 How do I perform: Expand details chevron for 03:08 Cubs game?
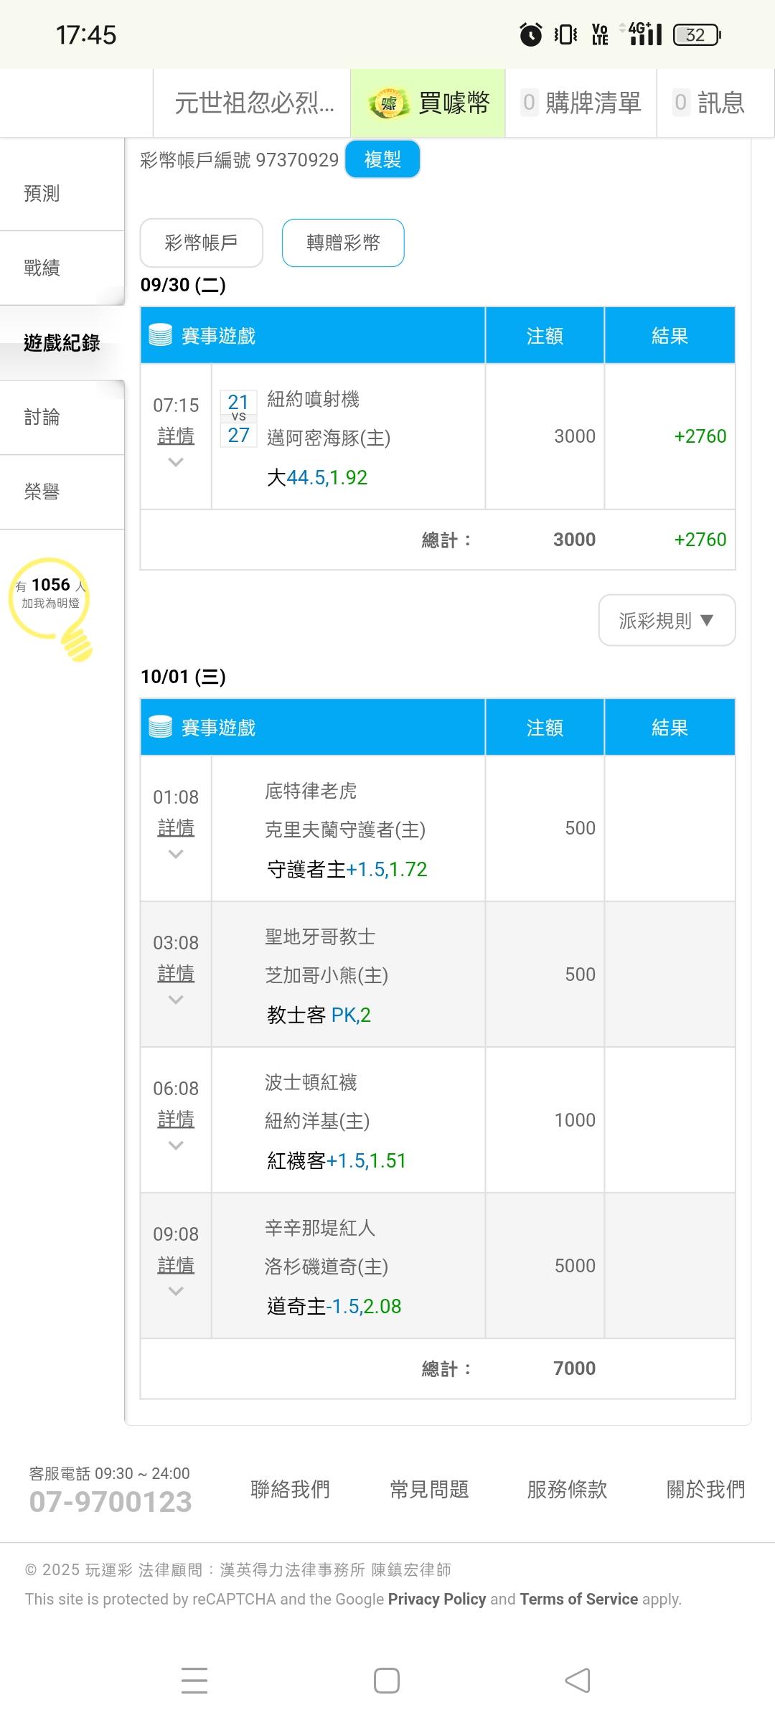pyautogui.click(x=176, y=1000)
